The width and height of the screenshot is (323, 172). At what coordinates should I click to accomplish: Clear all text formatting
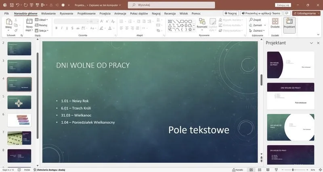click(113, 21)
